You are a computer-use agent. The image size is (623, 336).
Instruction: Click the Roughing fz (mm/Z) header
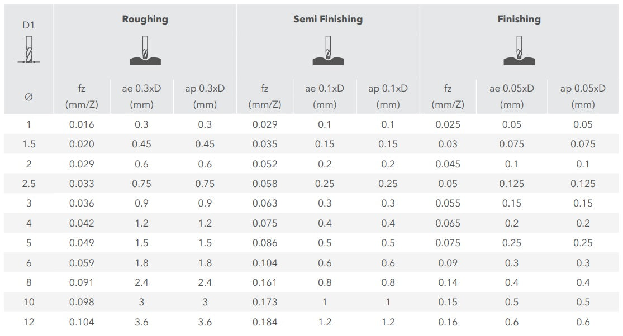(x=82, y=96)
